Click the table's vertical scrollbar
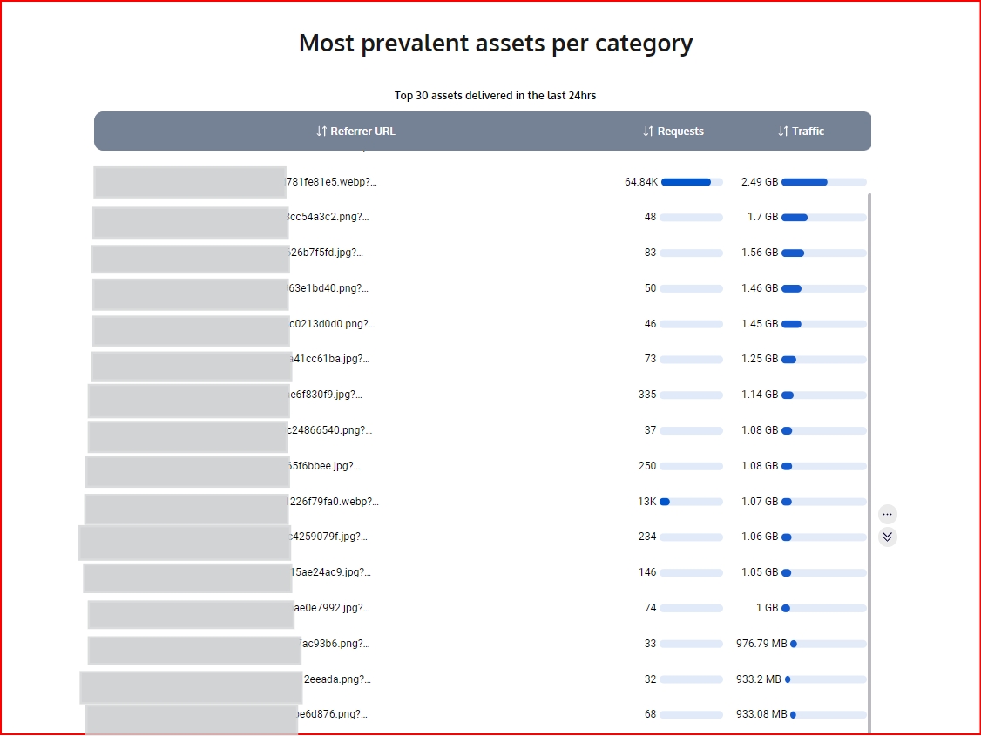Screen dimensions: 981x736 point(870,436)
